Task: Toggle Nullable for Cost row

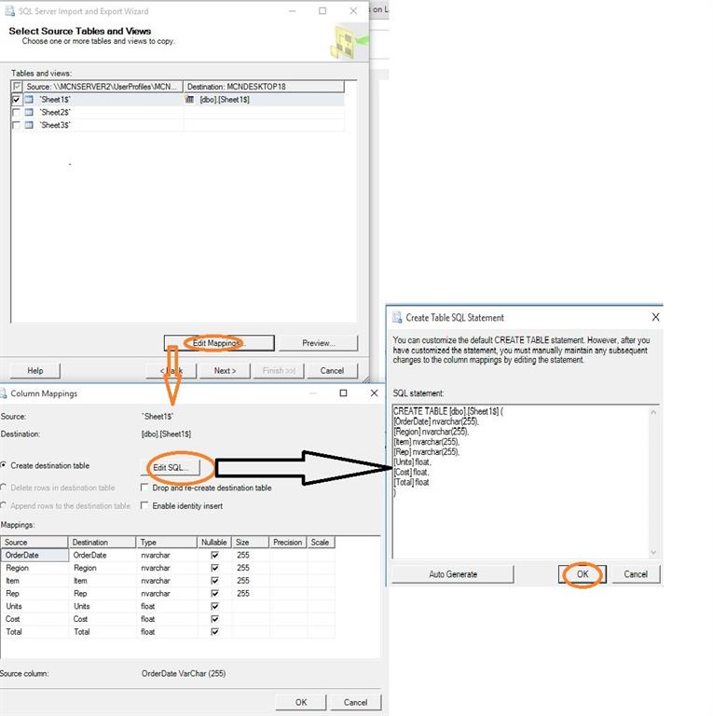Action: click(214, 619)
